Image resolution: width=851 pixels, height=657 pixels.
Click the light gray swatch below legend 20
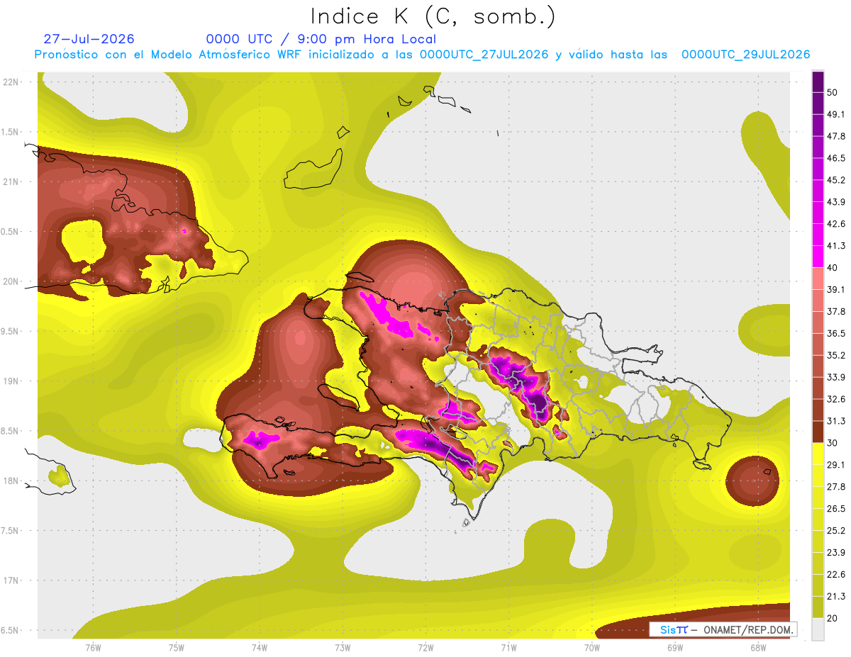pyautogui.click(x=818, y=629)
